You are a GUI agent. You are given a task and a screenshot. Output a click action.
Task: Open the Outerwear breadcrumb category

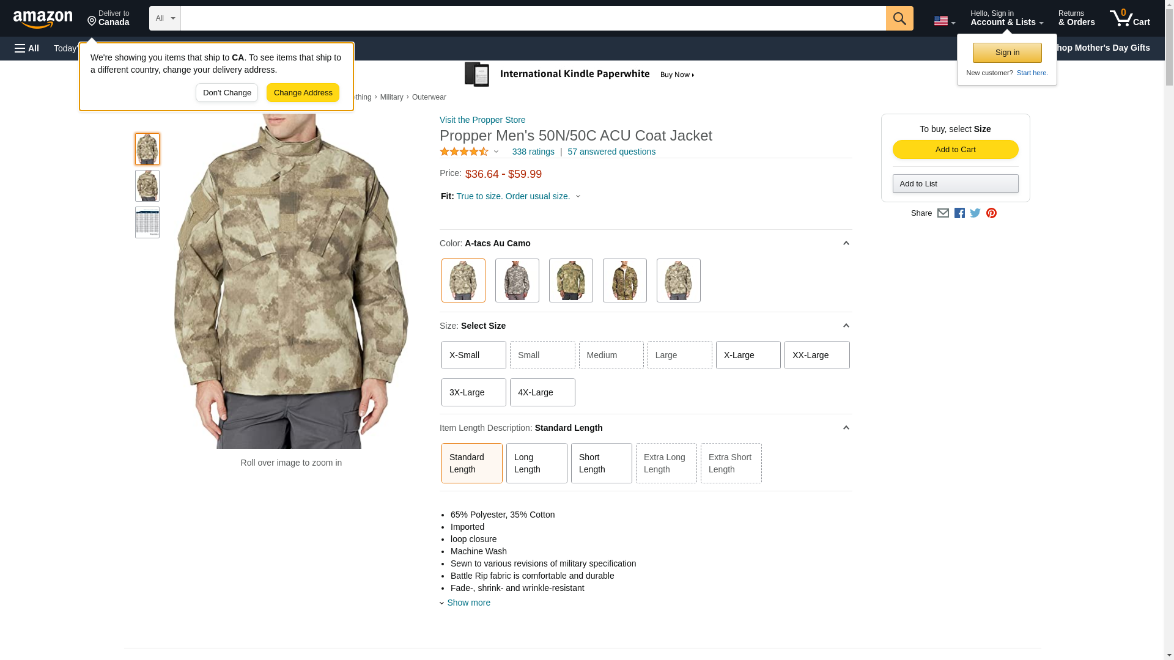429,97
